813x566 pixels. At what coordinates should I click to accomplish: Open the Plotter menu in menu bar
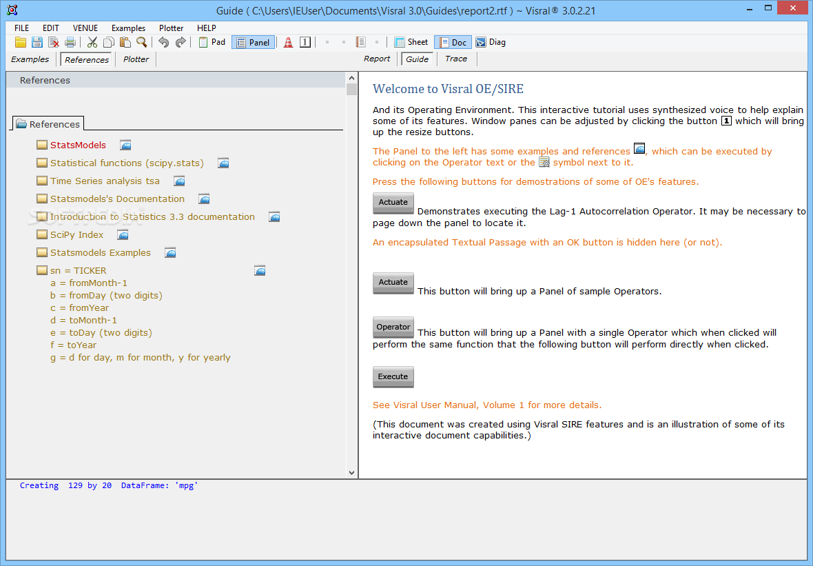coord(171,28)
